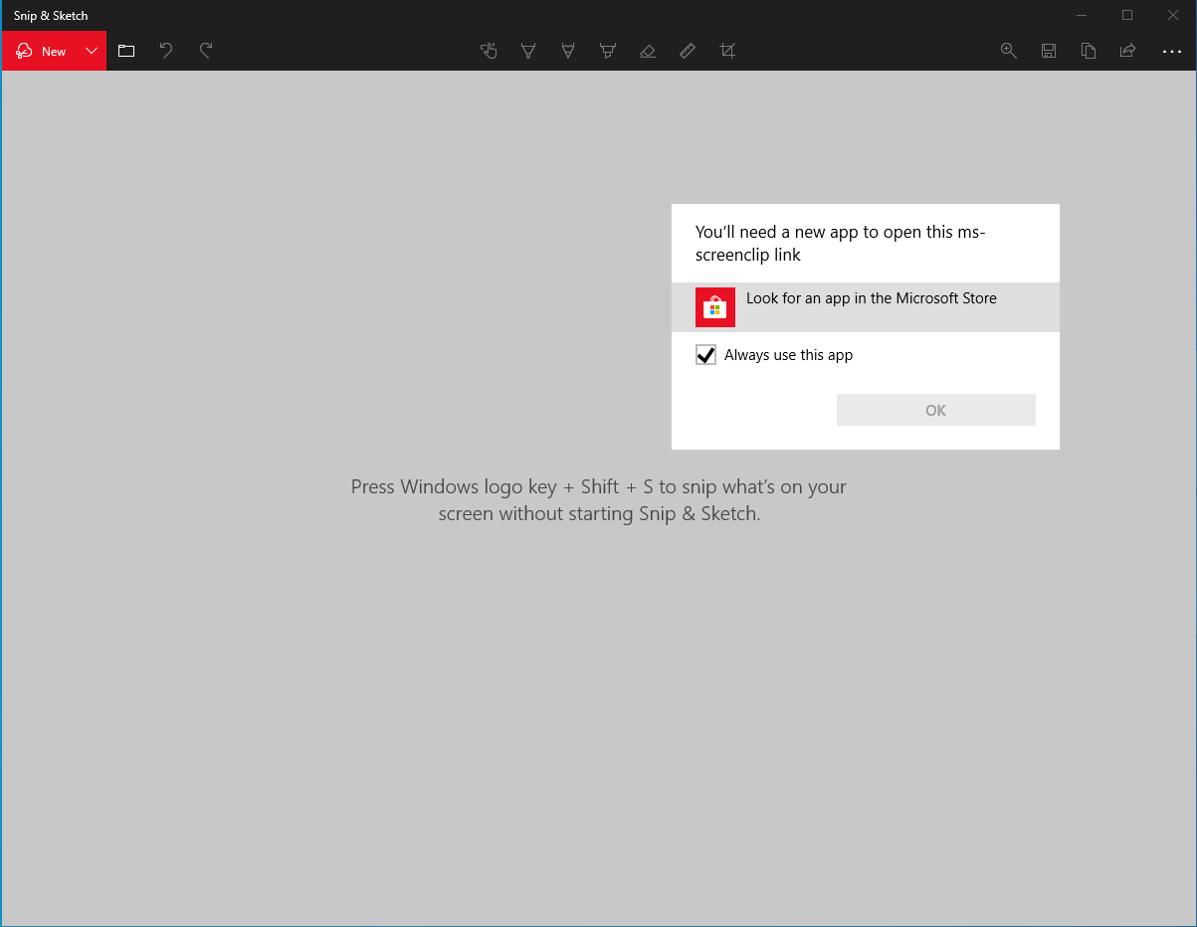Select the Image Crop tool

coord(727,51)
